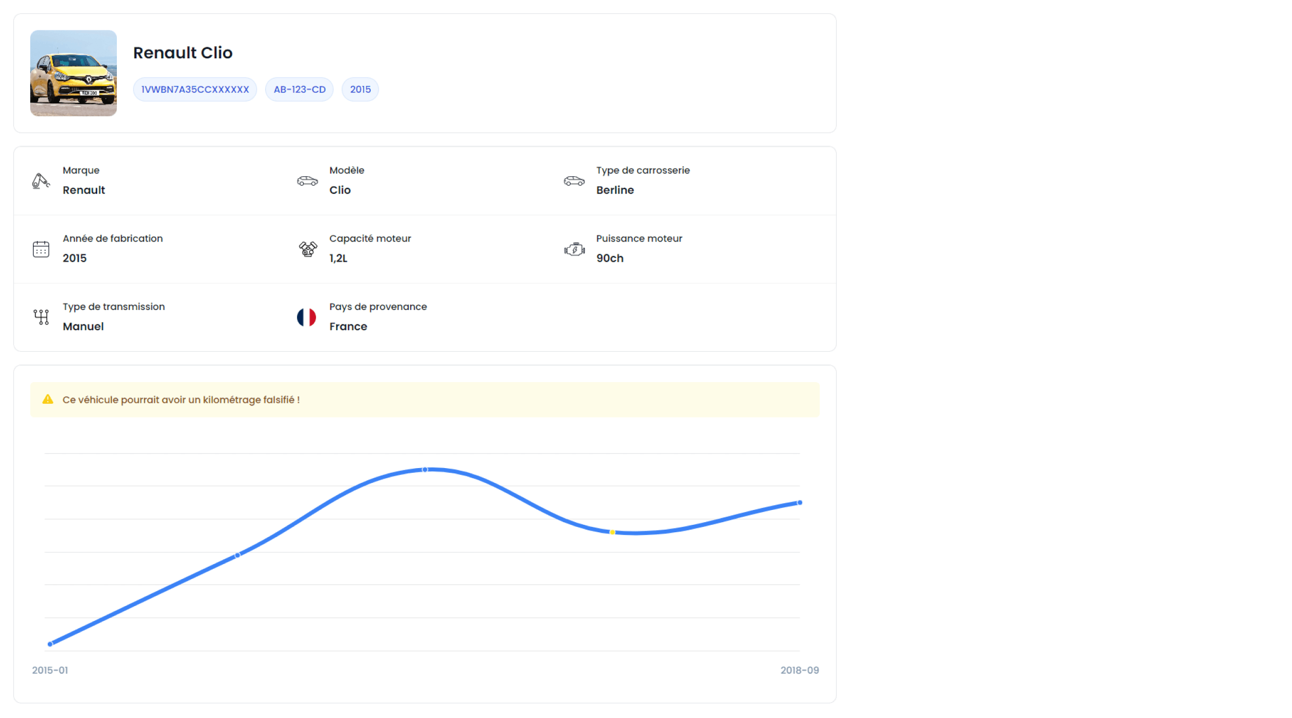This screenshot has width=1292, height=718.
Task: Click the yellow warning triangle icon
Action: pos(48,399)
